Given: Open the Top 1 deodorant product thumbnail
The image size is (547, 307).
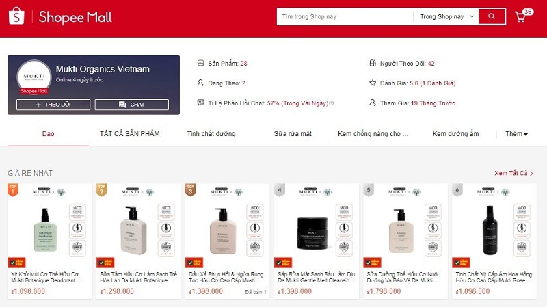Looking at the screenshot, I should pos(50,226).
